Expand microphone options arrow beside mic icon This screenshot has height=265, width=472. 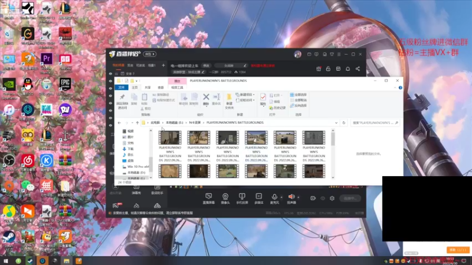pos(281,197)
